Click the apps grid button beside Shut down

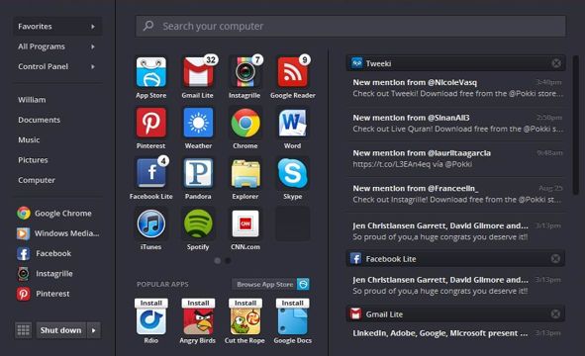coord(23,330)
